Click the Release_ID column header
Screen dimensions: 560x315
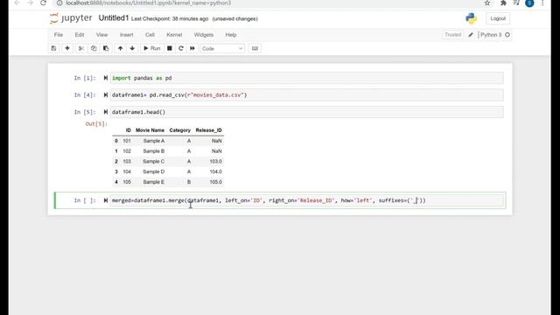(x=208, y=130)
